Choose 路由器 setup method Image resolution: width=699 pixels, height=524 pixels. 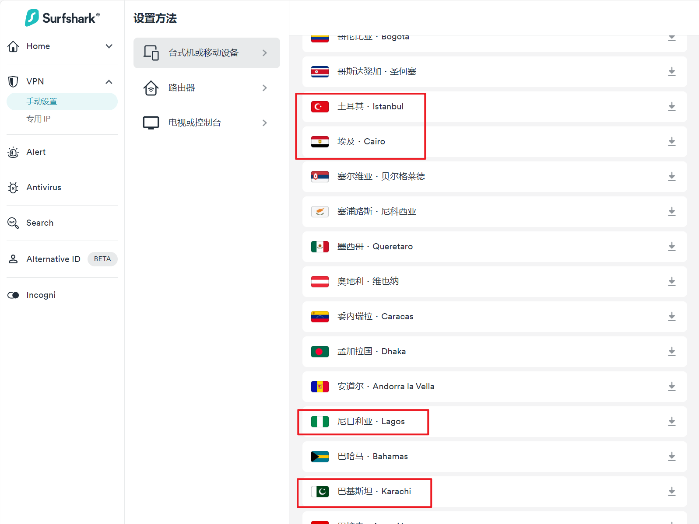[x=207, y=88]
